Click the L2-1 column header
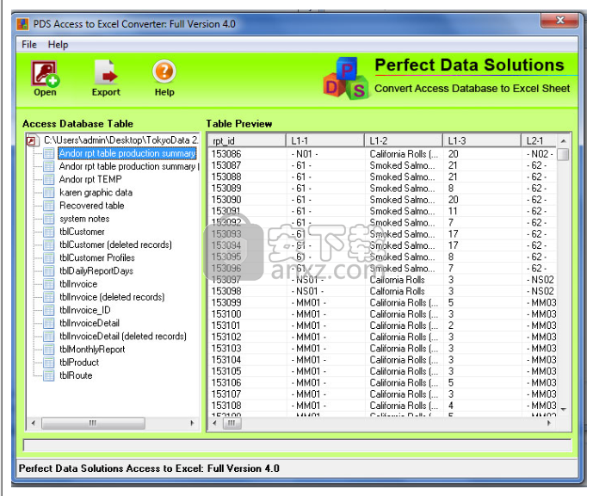The image size is (593, 496). pos(539,140)
